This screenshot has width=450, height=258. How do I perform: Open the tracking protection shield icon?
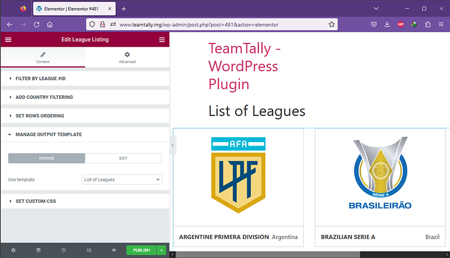[92, 25]
